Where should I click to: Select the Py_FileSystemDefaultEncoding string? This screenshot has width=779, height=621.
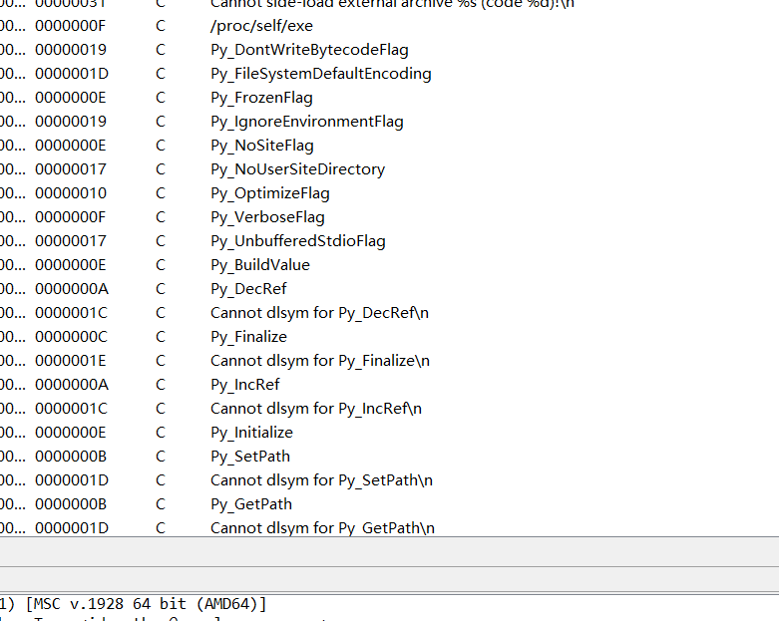321,74
